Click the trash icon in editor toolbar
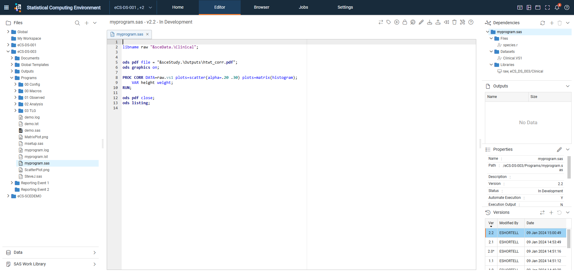Screen dimensions: 574x272 [454, 22]
